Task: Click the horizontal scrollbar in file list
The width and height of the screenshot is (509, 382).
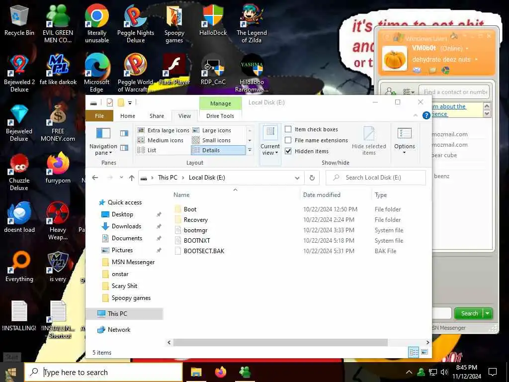Action: 280,342
